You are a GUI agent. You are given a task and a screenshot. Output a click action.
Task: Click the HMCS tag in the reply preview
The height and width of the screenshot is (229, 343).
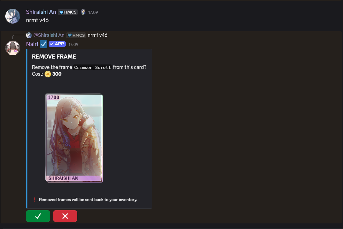[76, 35]
